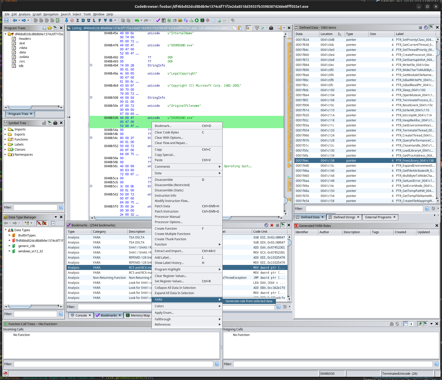Toggle the Listing mouse hover mode icon

(249, 28)
